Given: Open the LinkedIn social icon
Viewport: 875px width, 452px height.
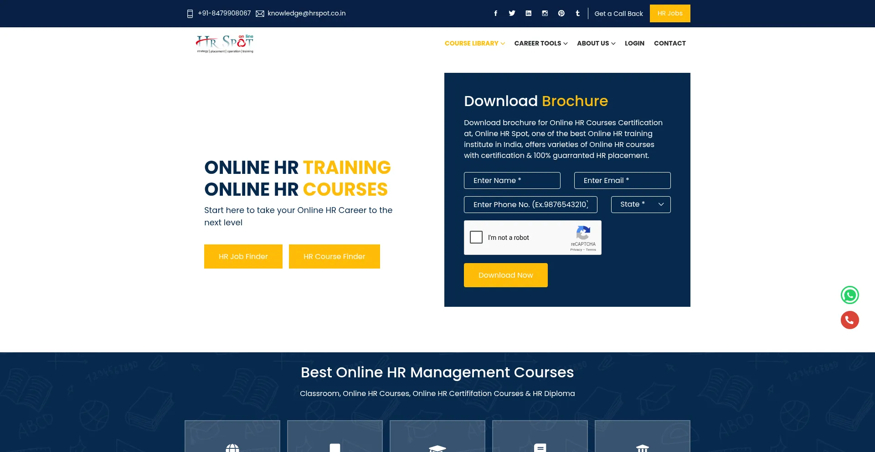Looking at the screenshot, I should pyautogui.click(x=528, y=14).
